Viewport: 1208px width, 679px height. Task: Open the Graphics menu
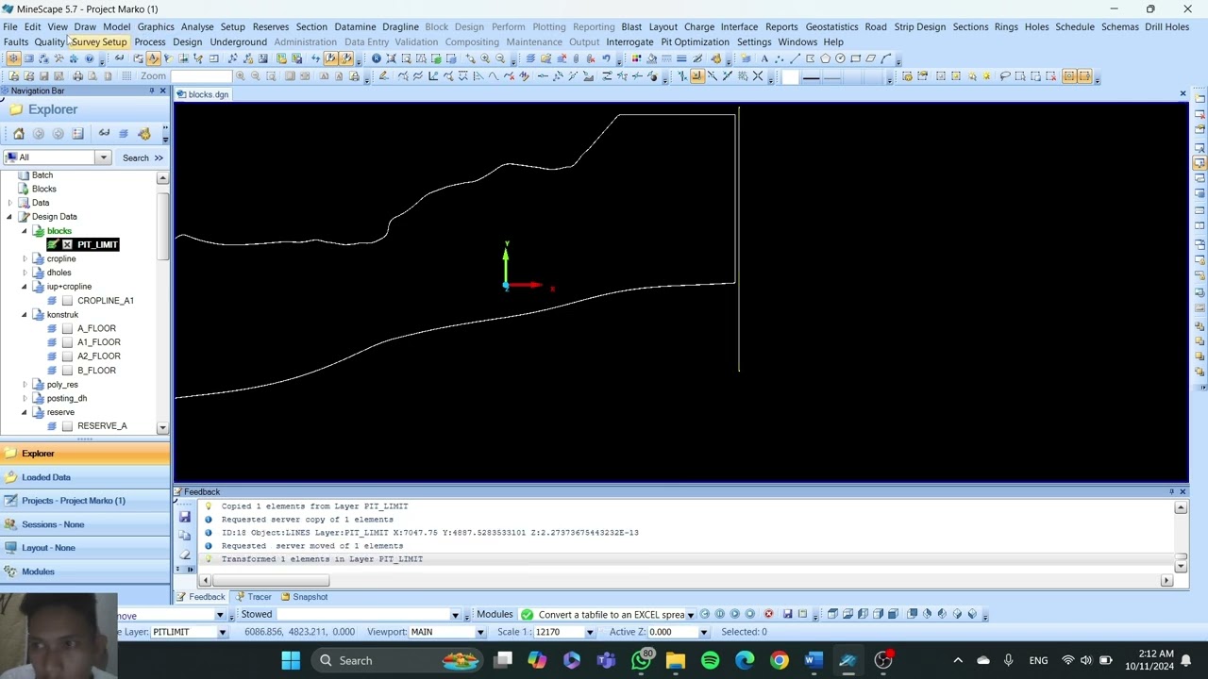pyautogui.click(x=156, y=26)
